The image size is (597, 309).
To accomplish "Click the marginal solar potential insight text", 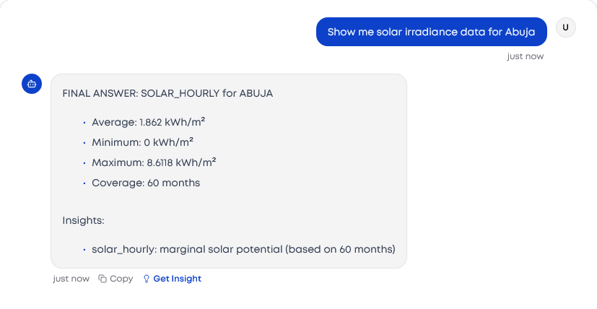I will pos(243,249).
